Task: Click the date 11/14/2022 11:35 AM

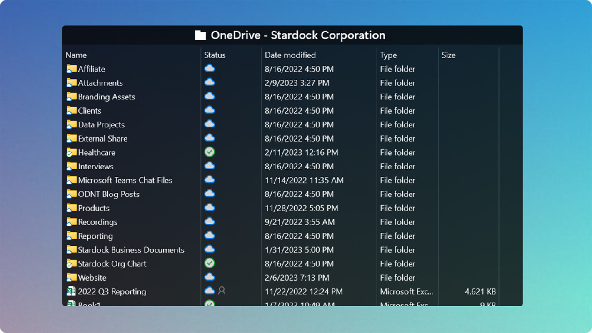Action: pos(304,180)
